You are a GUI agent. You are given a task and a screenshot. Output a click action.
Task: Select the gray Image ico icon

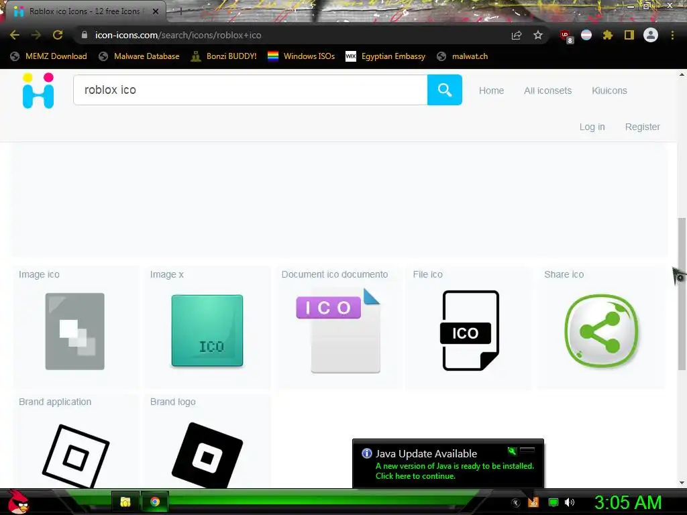(75, 331)
